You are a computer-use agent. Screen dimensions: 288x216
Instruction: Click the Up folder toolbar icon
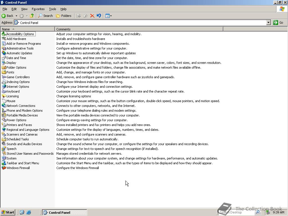click(x=32, y=16)
